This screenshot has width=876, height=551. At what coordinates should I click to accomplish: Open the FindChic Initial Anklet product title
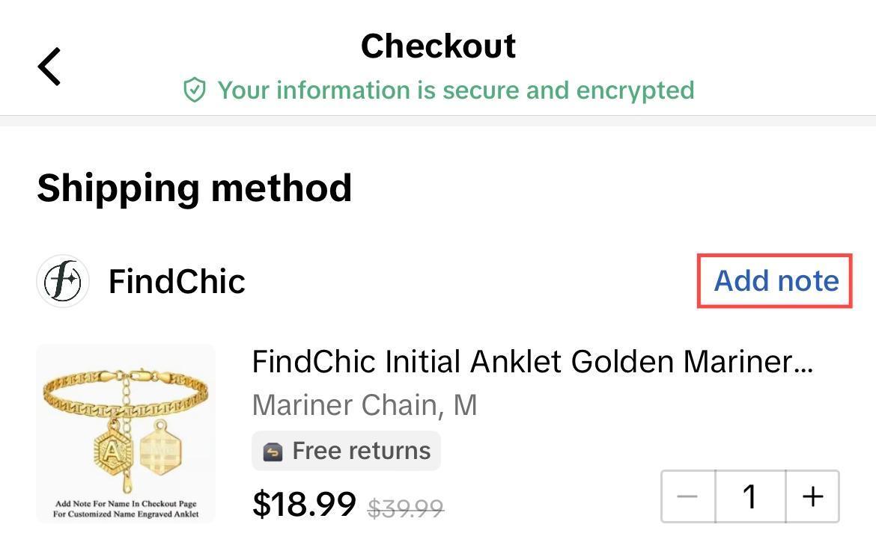(x=532, y=361)
